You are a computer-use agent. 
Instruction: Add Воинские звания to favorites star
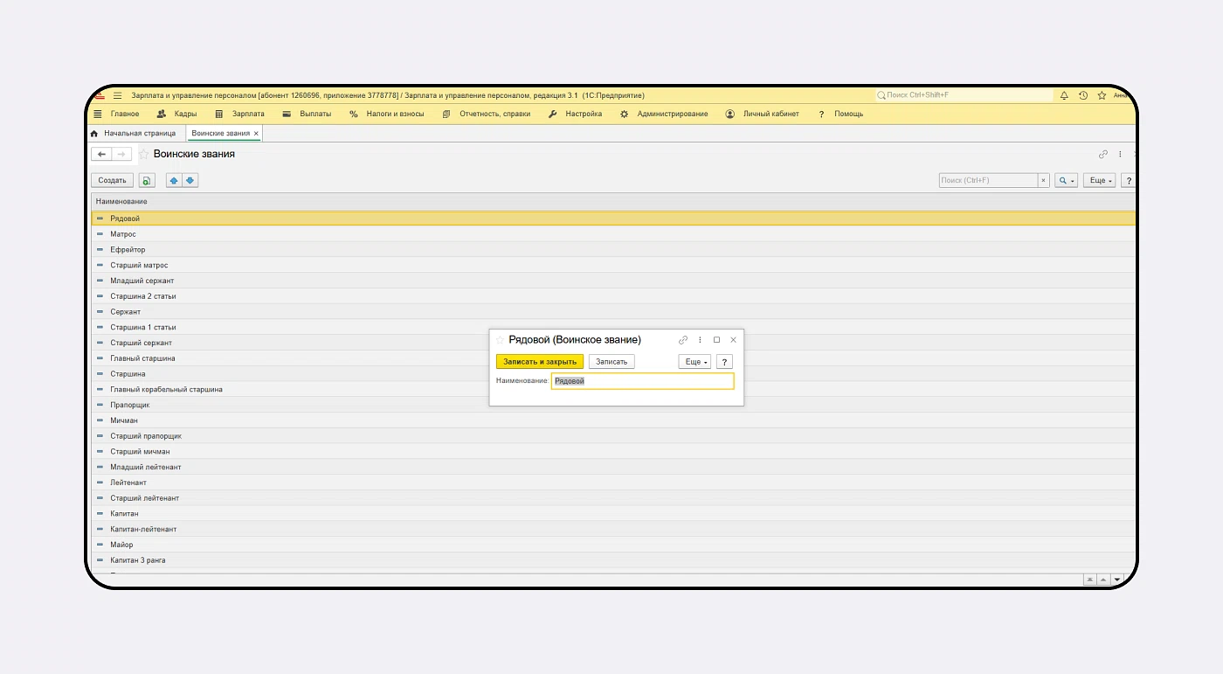(x=144, y=155)
